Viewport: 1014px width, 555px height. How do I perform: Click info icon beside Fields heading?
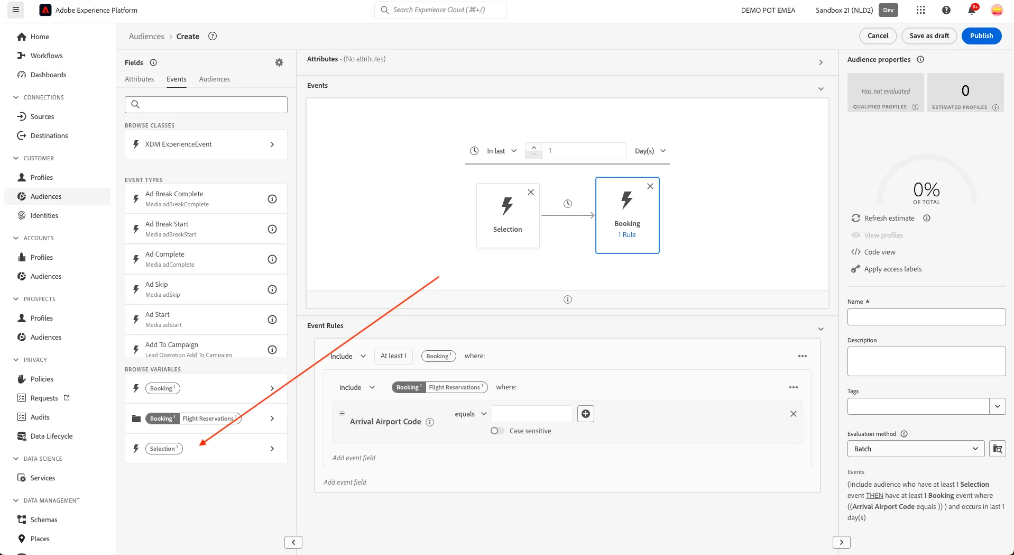[153, 62]
